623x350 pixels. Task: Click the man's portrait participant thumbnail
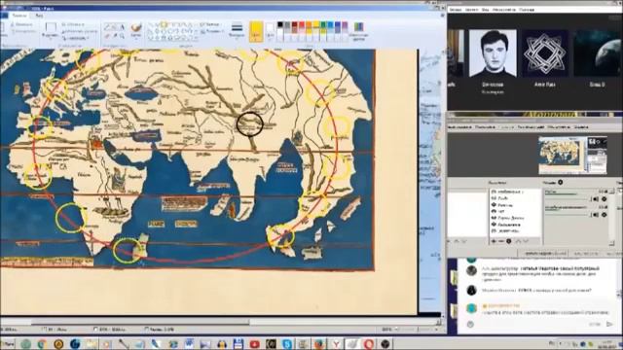click(x=493, y=53)
